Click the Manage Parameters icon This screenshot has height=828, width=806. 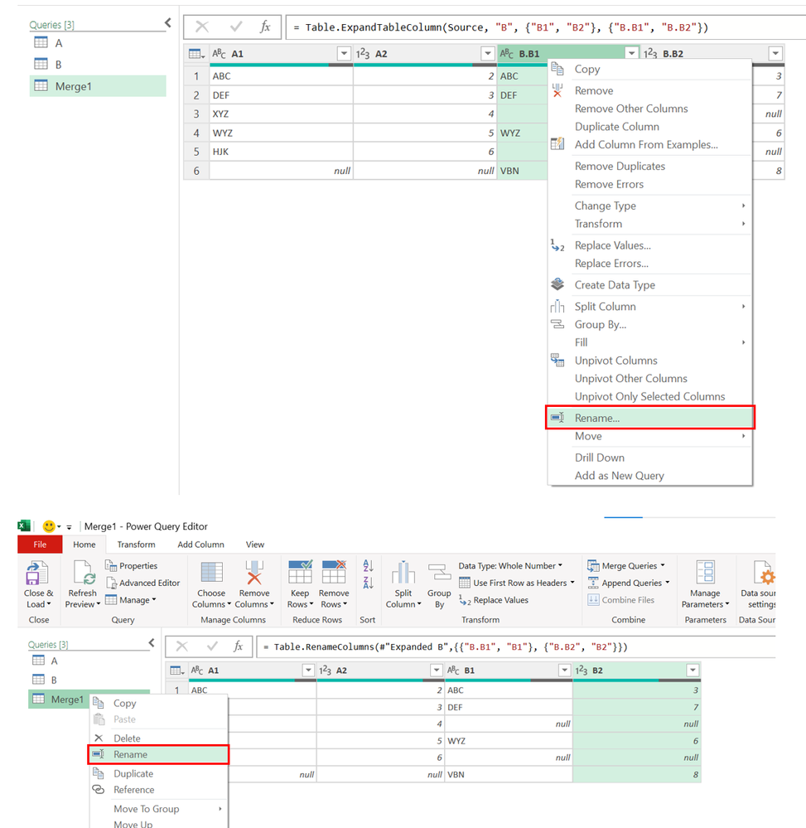coord(706,574)
